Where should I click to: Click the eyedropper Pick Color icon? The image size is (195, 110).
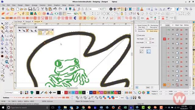click(42, 93)
